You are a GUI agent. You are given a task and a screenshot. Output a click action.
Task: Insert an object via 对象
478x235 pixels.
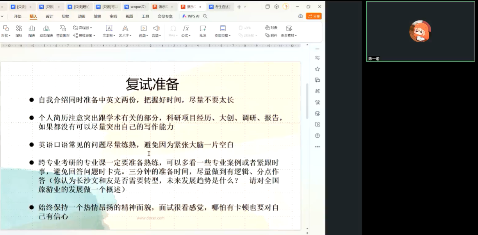pos(271,28)
